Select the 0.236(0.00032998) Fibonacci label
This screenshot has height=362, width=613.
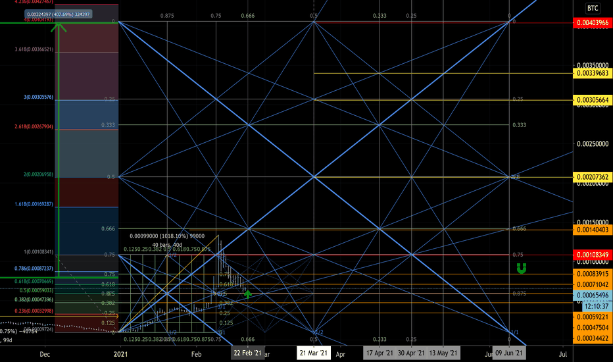pyautogui.click(x=34, y=311)
